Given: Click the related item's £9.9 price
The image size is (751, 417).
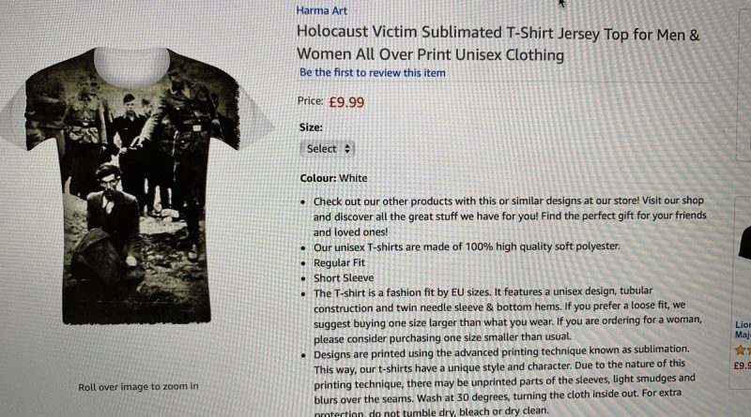Looking at the screenshot, I should click(742, 365).
